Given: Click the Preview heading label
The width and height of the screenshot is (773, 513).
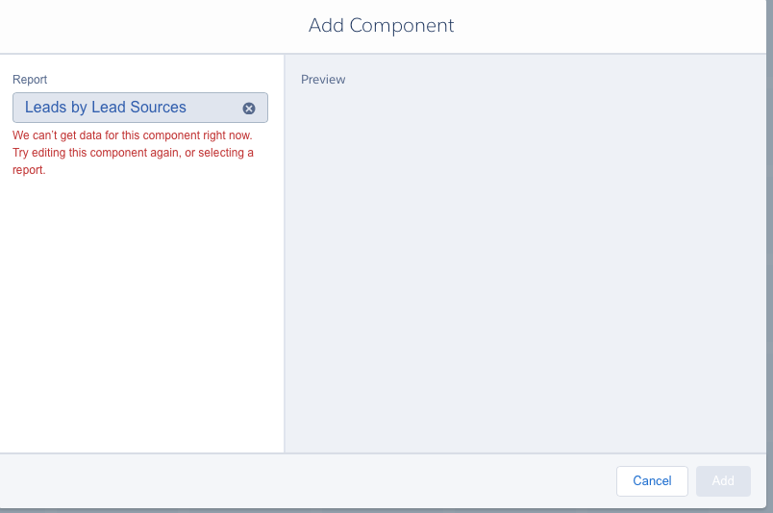Looking at the screenshot, I should point(323,80).
